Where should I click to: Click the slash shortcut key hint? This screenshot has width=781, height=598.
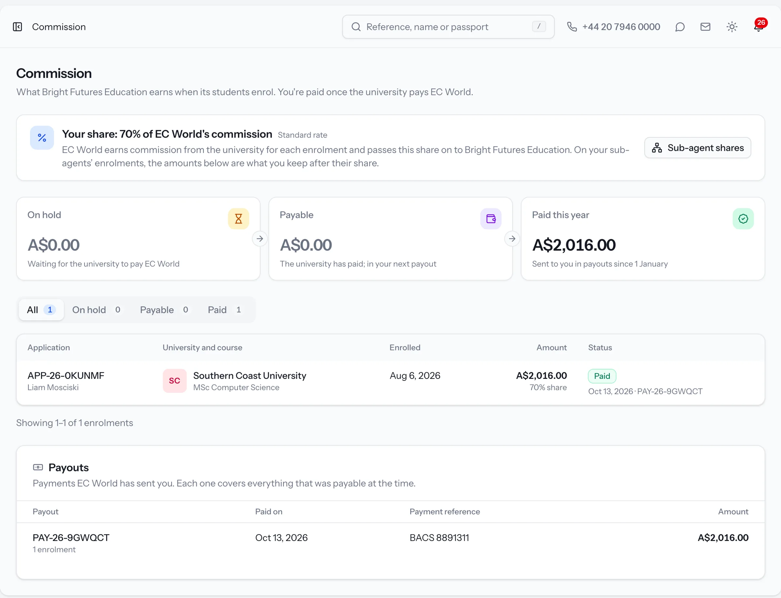pyautogui.click(x=539, y=26)
